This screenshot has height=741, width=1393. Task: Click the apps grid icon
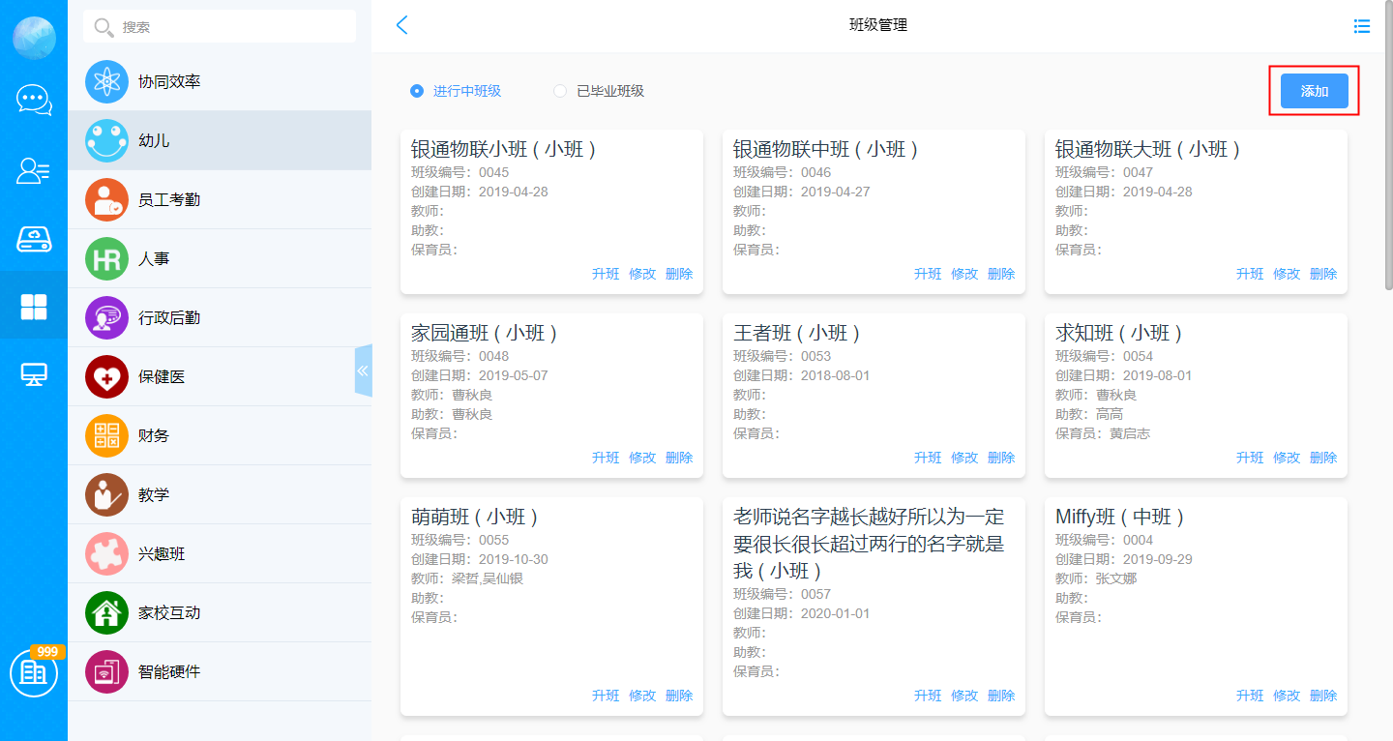point(34,307)
